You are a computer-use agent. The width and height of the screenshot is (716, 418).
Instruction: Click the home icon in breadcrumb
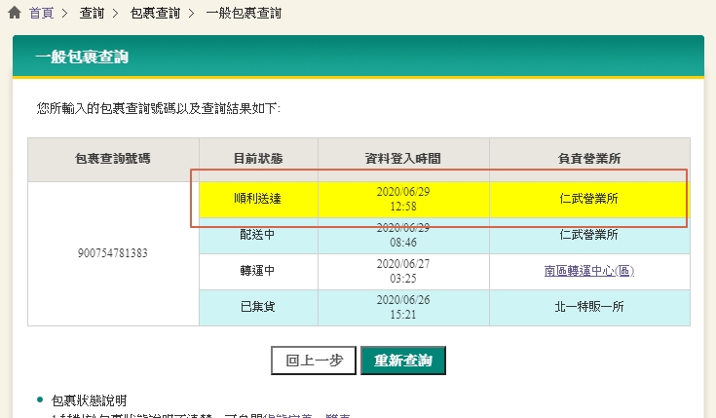pos(15,14)
